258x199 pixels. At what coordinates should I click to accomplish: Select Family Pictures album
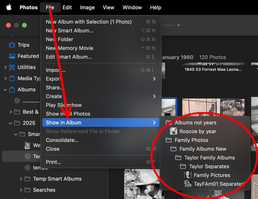[205, 175]
